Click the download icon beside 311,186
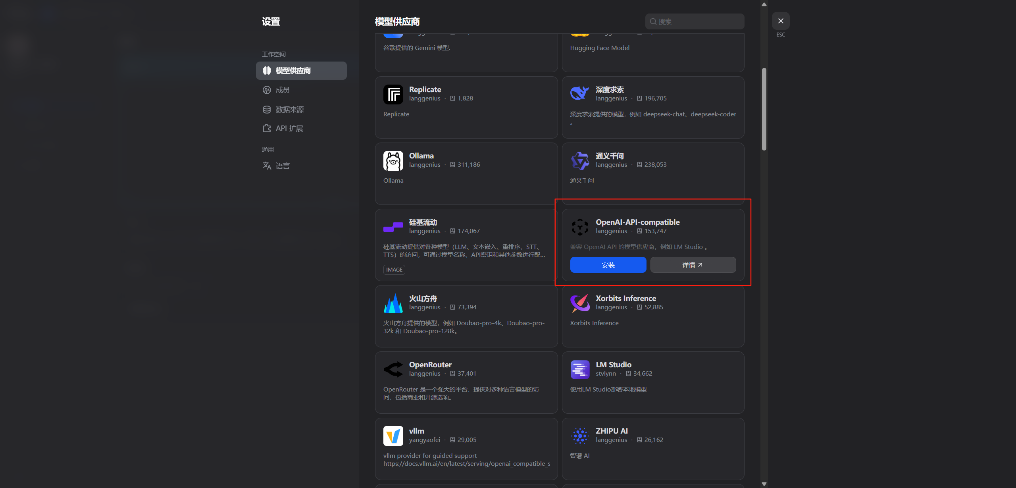The image size is (1016, 488). click(452, 164)
